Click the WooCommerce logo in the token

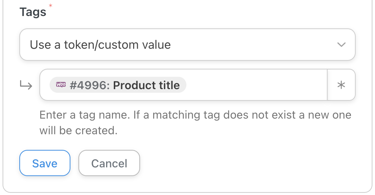(x=61, y=85)
